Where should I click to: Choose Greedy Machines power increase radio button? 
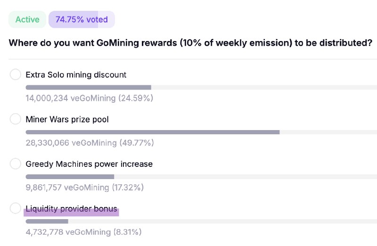[x=16, y=164]
